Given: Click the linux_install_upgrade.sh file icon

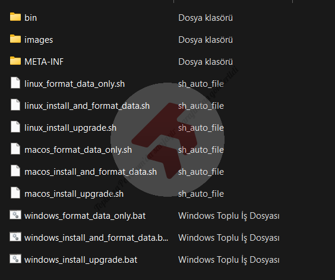Looking at the screenshot, I should (15, 127).
